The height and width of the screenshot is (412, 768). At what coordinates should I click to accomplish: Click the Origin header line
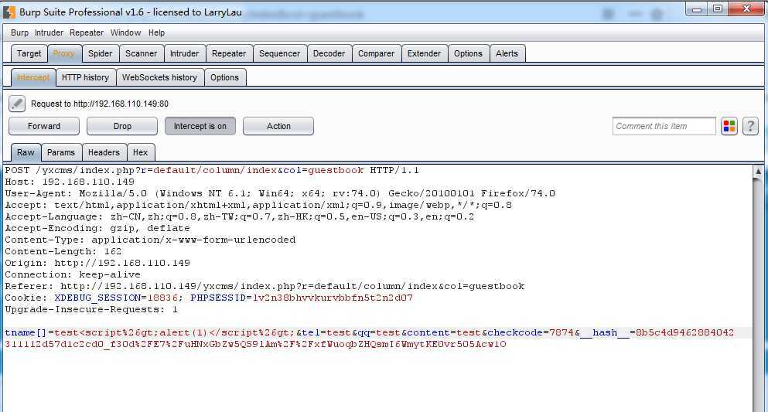pos(97,264)
